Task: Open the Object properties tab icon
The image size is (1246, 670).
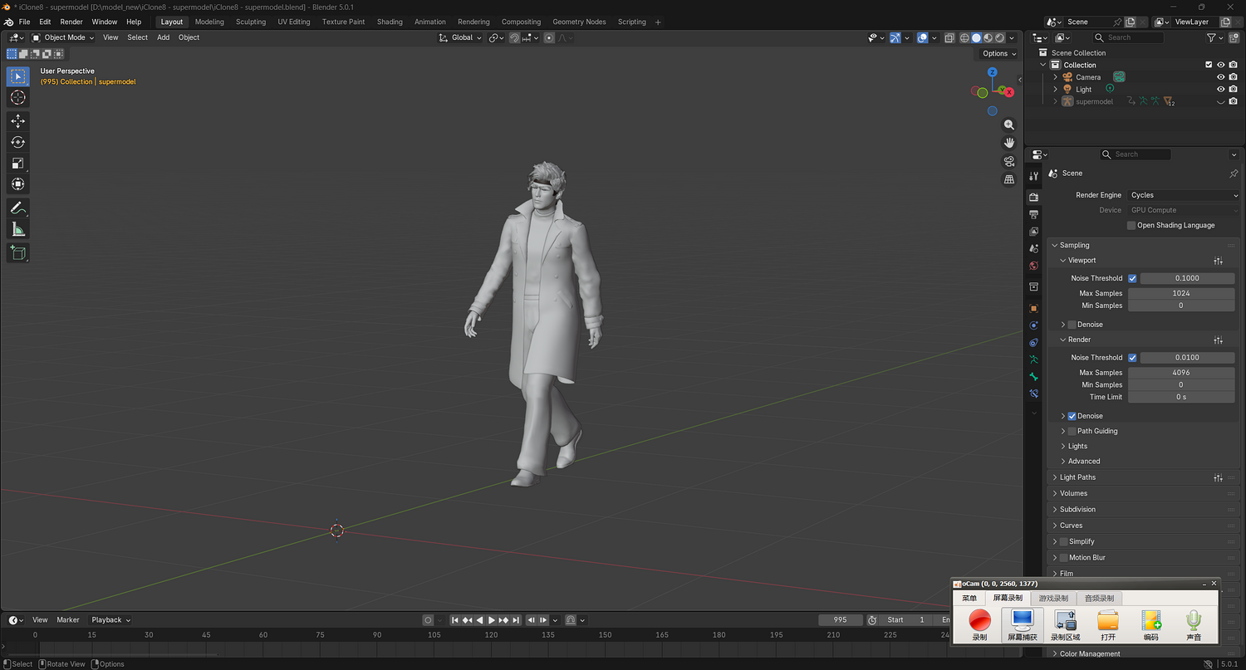Action: point(1034,308)
